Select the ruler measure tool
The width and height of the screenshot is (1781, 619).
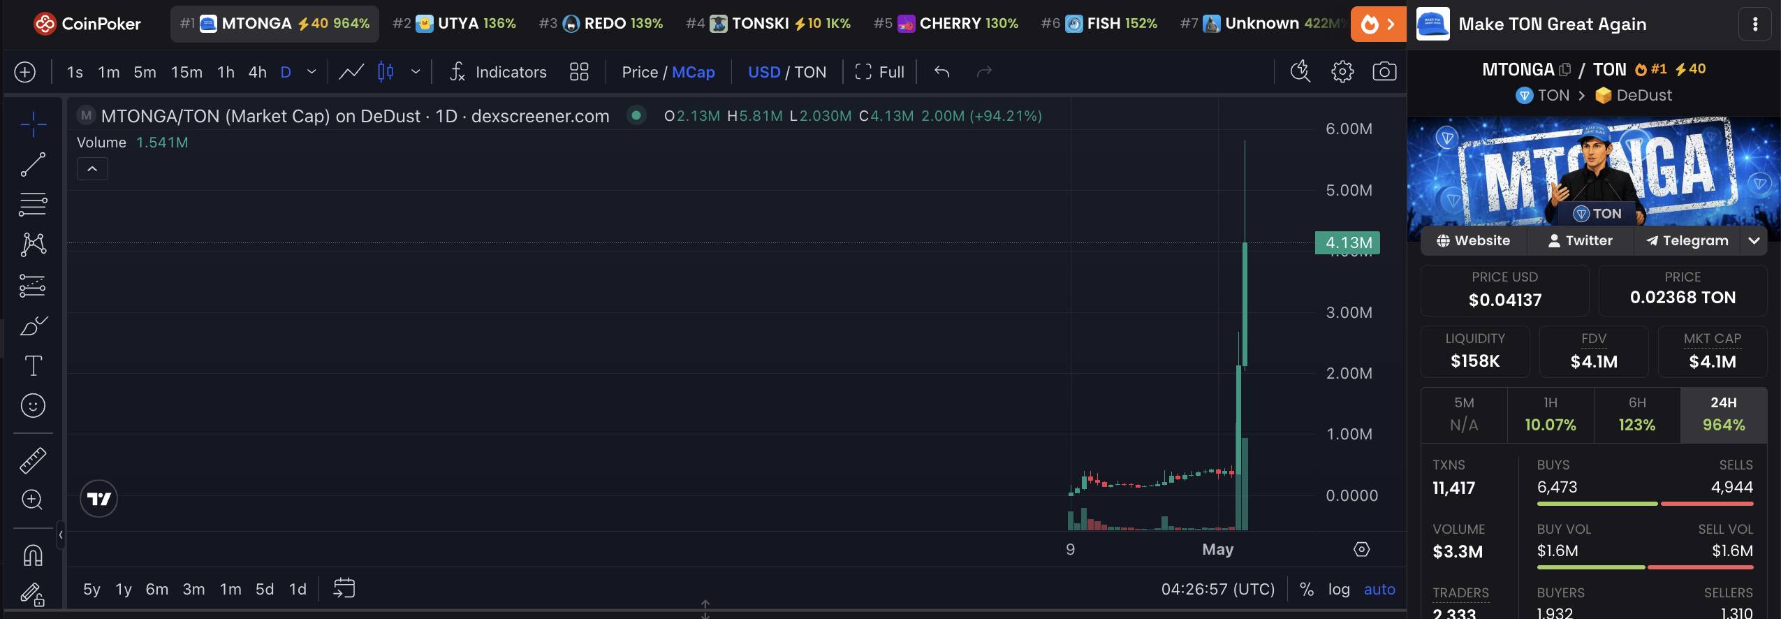(33, 460)
